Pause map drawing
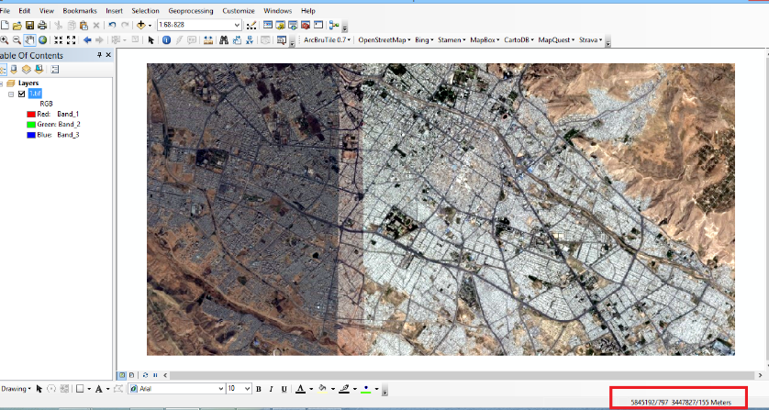 pos(155,375)
